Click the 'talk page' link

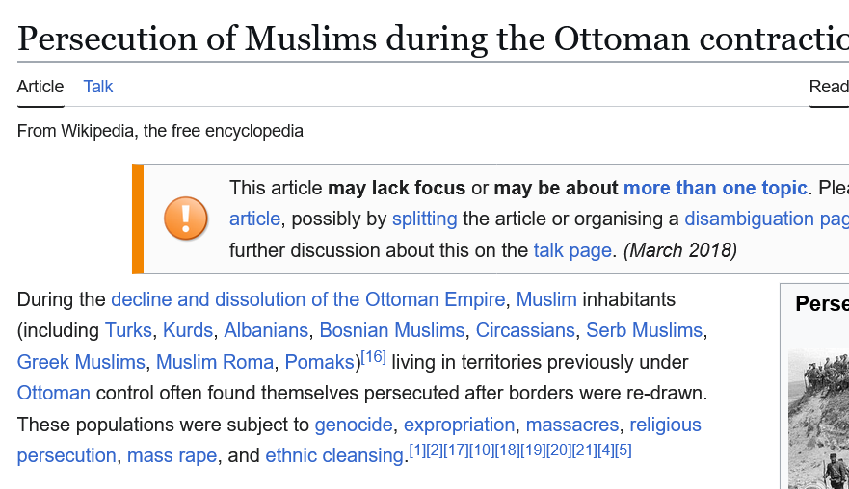coord(572,250)
